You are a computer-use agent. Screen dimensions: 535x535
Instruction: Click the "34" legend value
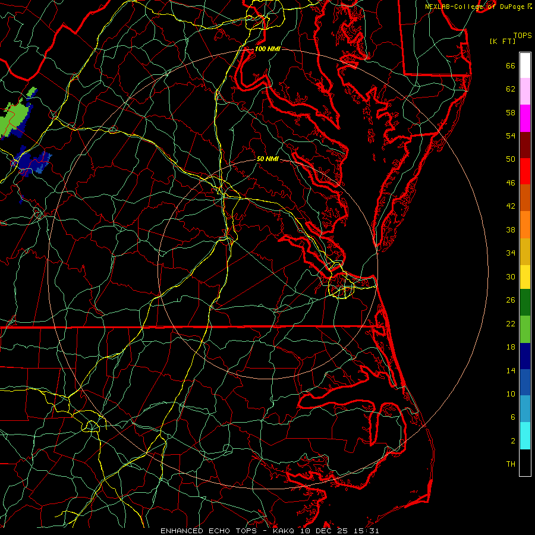[x=511, y=253]
